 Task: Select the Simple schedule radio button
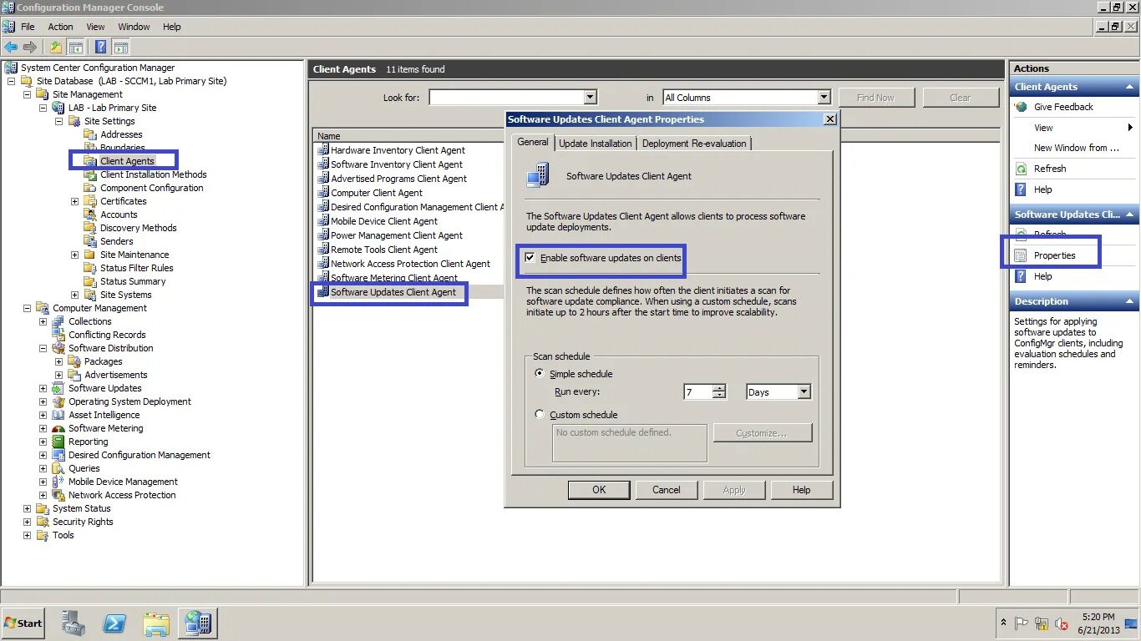540,374
